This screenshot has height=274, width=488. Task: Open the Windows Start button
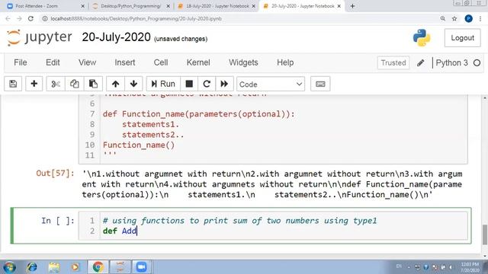(x=9, y=267)
